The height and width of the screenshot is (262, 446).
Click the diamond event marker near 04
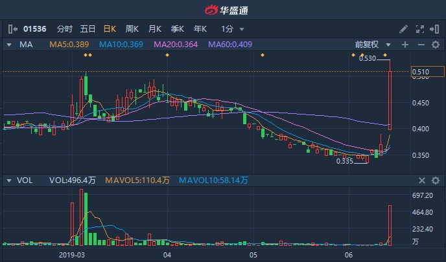tap(167, 55)
